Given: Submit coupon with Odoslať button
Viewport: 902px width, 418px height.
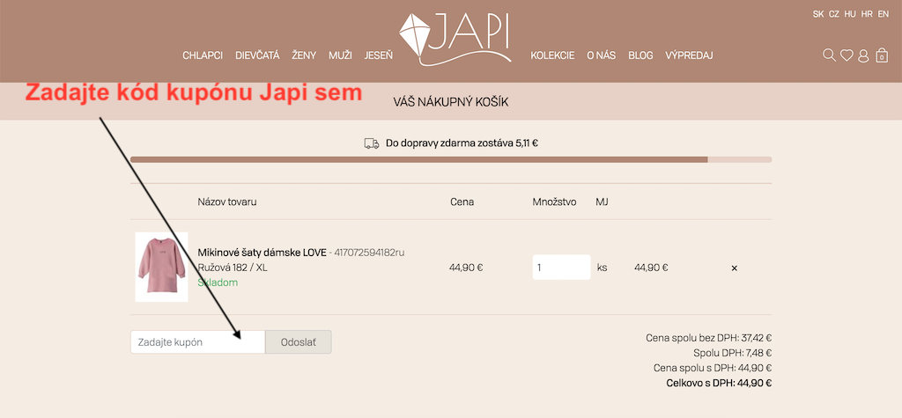Looking at the screenshot, I should [x=298, y=342].
